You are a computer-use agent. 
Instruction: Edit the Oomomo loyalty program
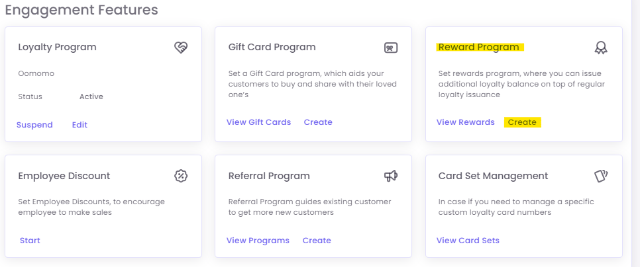point(80,125)
